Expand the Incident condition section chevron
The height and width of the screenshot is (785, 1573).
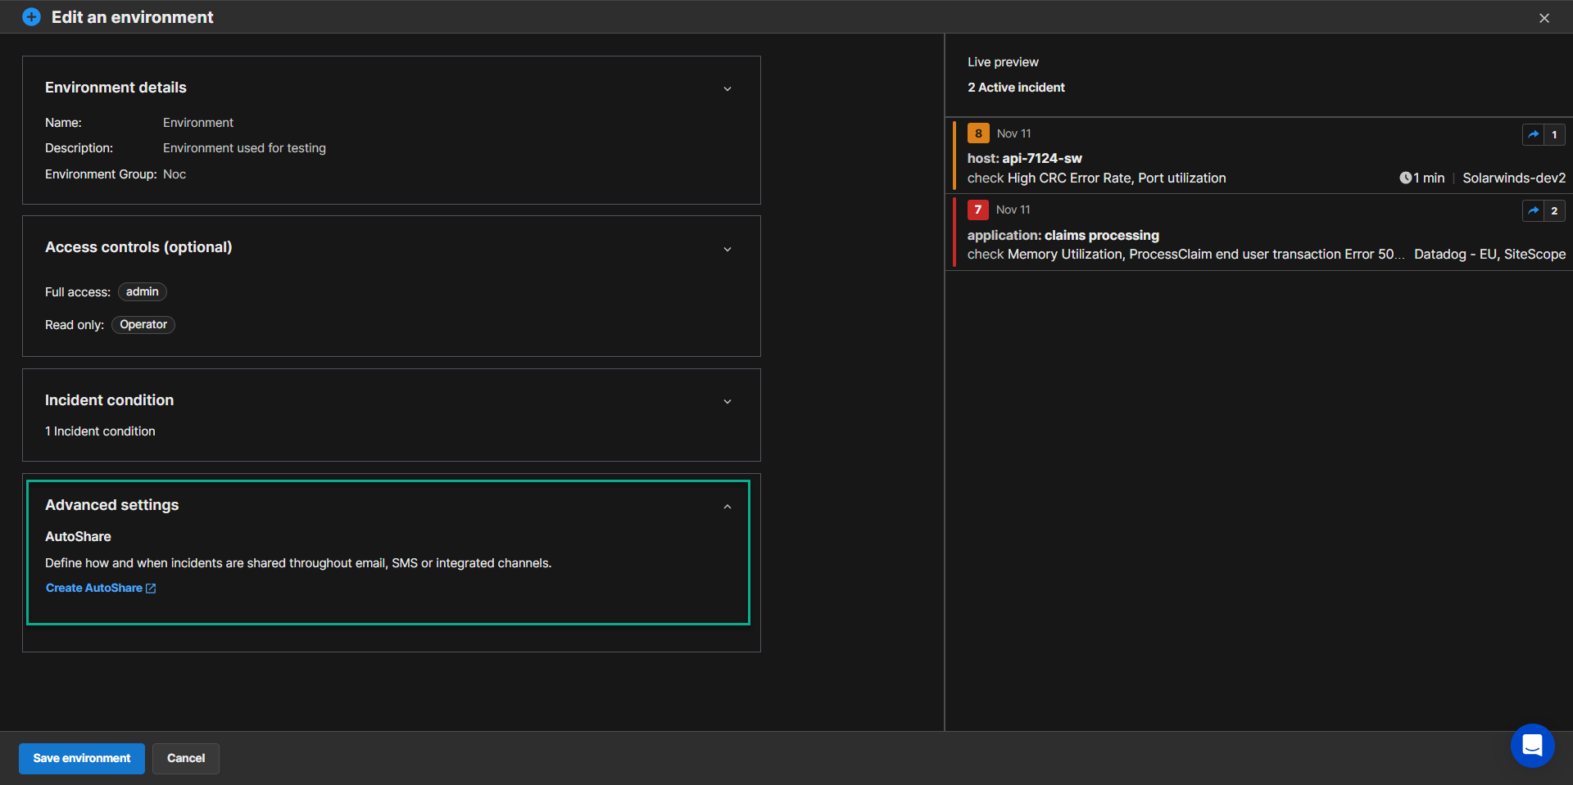(727, 401)
